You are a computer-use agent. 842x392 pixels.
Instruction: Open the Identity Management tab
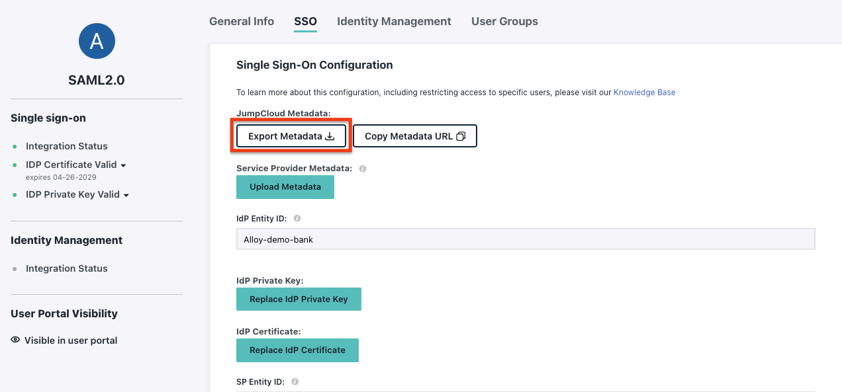[394, 21]
